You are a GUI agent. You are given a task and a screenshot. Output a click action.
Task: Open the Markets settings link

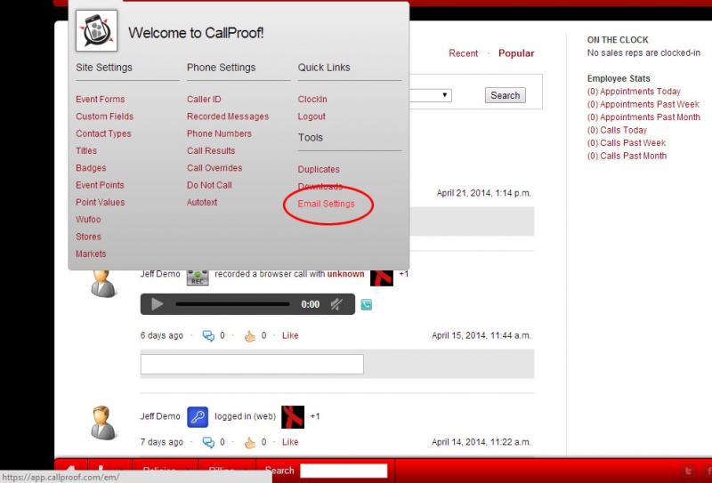(91, 254)
